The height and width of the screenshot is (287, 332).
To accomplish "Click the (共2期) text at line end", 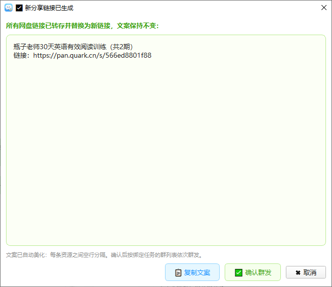I will pyautogui.click(x=121, y=47).
